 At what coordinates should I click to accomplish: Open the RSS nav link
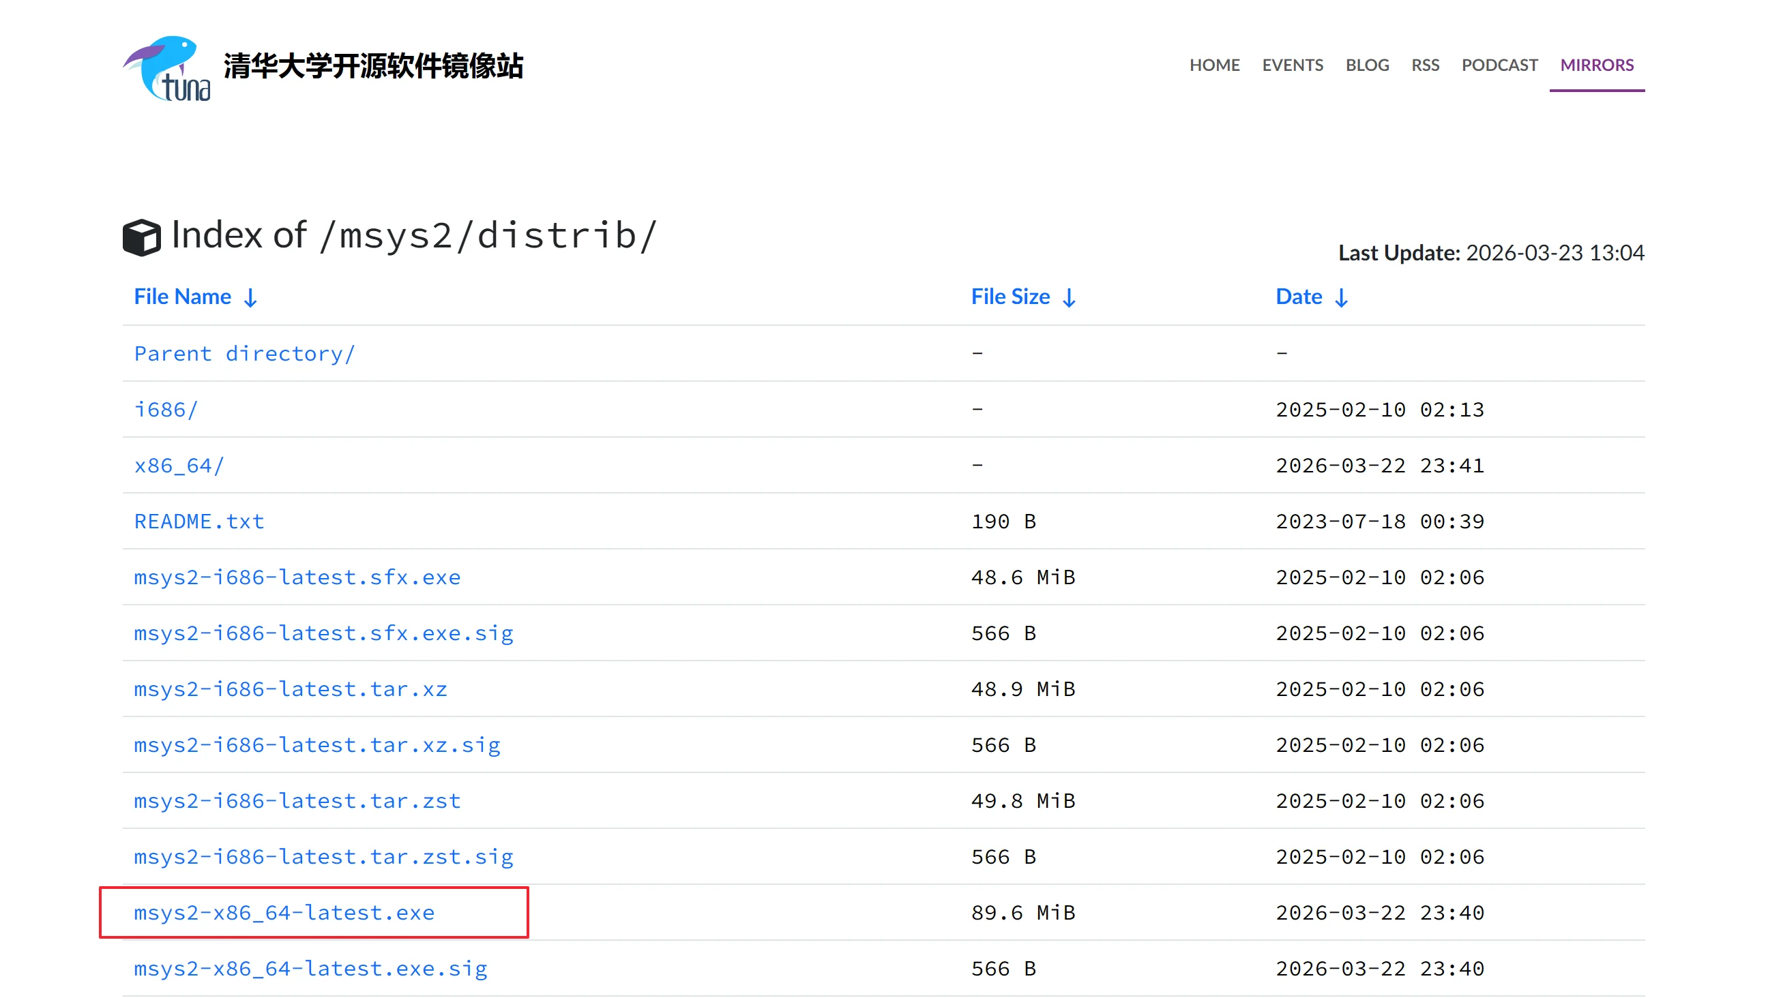pos(1425,65)
